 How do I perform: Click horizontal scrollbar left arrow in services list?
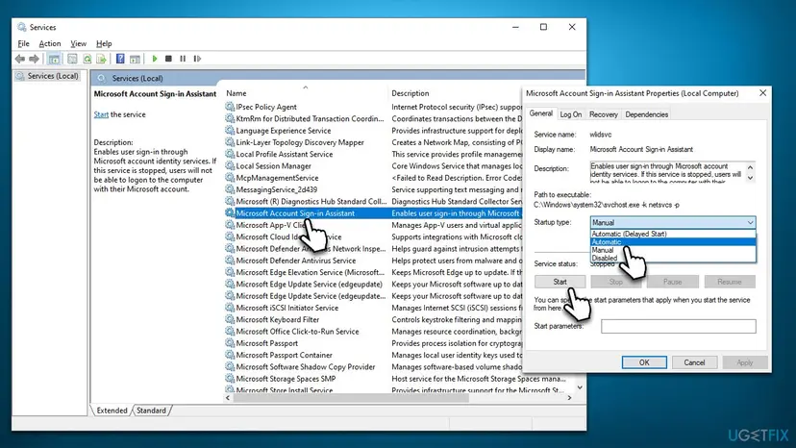pos(228,398)
